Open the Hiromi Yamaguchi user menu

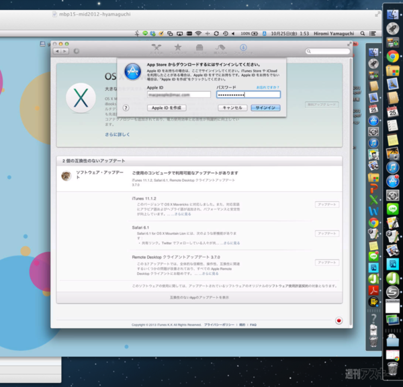(x=334, y=34)
